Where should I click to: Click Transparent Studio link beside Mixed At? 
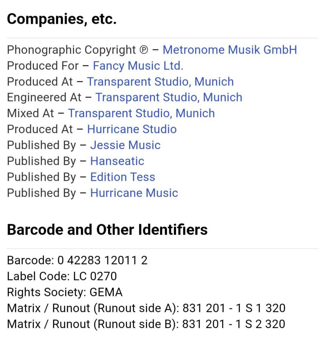tap(141, 113)
